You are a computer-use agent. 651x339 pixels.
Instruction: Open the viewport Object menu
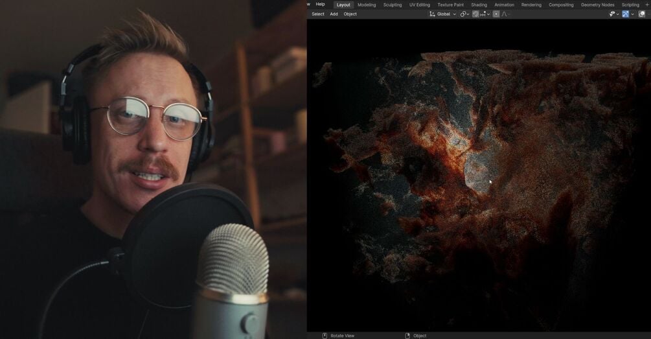(x=350, y=14)
